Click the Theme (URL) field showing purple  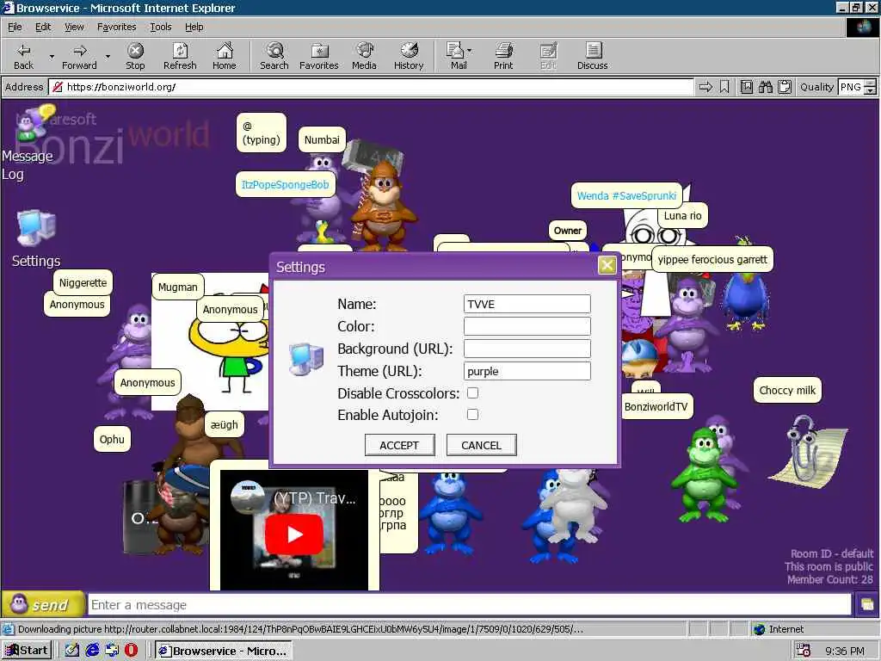coord(527,371)
